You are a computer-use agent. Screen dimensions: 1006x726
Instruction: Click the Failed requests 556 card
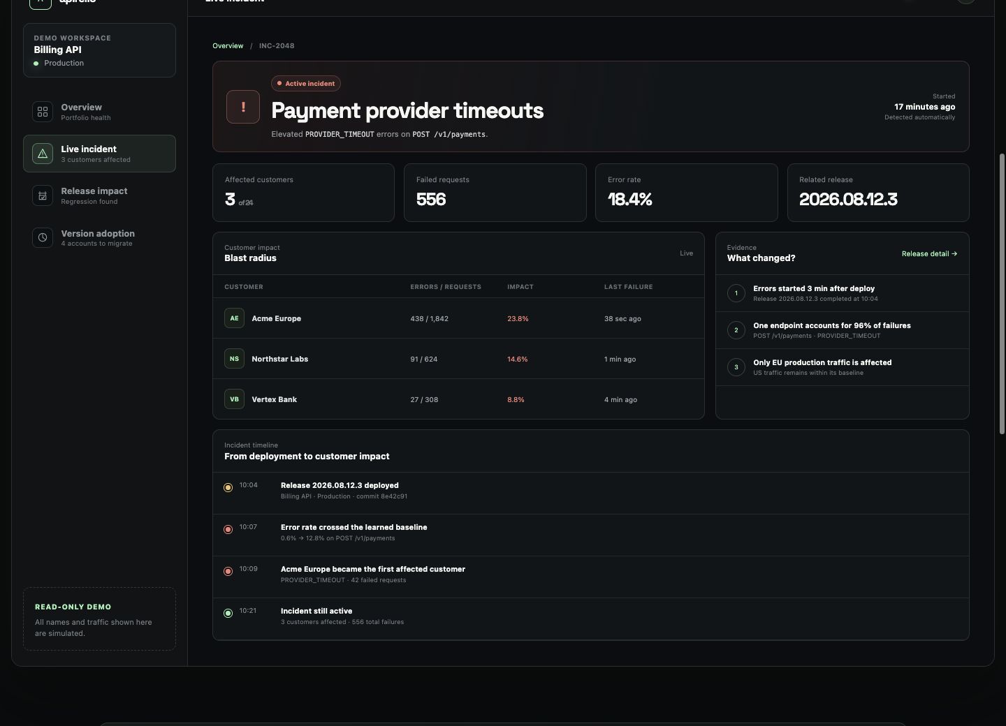click(495, 193)
